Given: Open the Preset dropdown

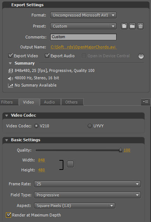Looking at the screenshot, I should point(83,26).
